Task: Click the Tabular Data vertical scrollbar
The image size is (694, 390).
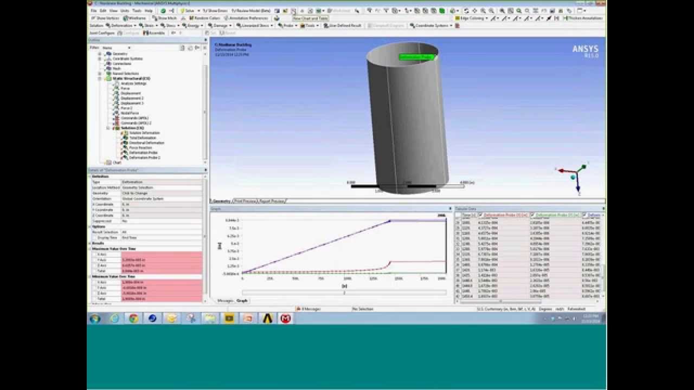Action: coord(604,256)
